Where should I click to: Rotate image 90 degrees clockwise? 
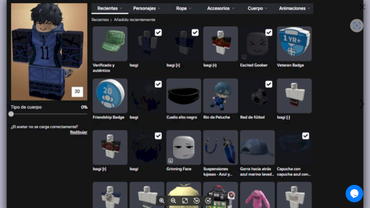click(x=208, y=201)
